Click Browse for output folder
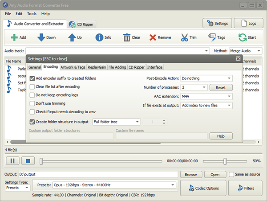 [x=191, y=174]
